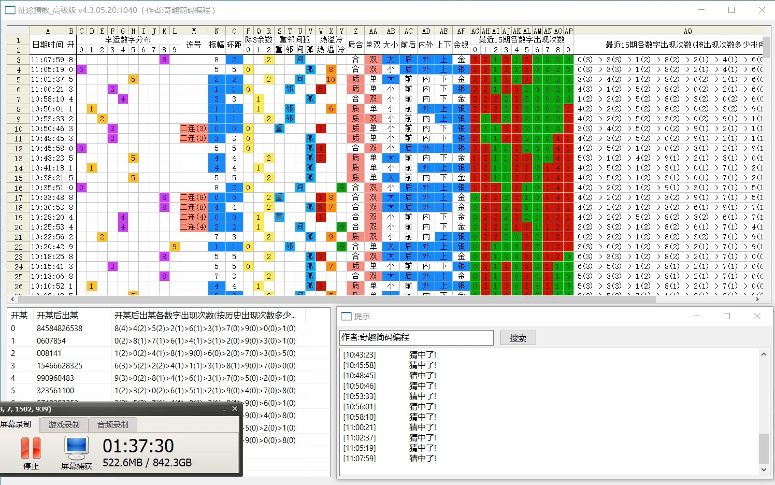Select the list row 008141
The image size is (775, 485).
click(168, 353)
